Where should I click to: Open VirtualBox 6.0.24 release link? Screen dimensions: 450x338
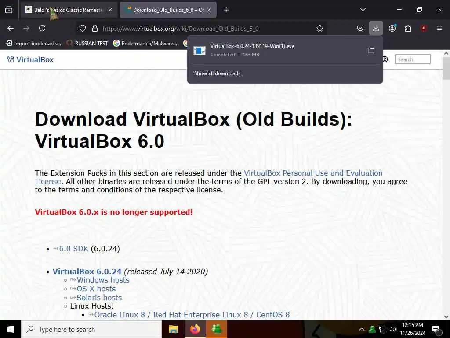tap(87, 272)
